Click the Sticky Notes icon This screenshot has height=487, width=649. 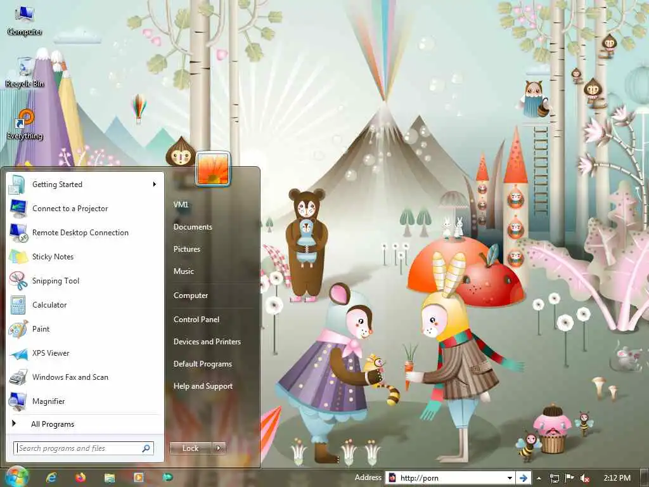[18, 256]
